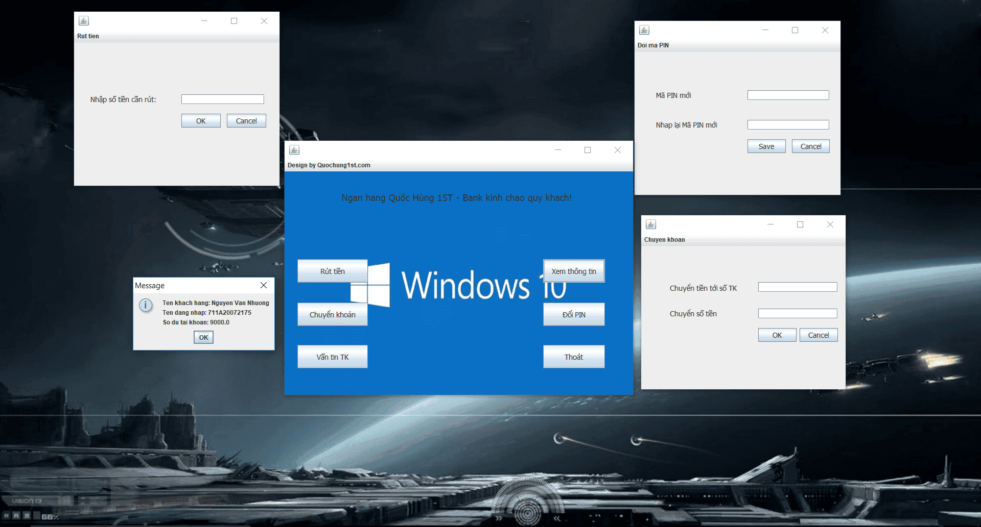
Task: Click the Mã PIN mới text field
Action: tap(788, 95)
